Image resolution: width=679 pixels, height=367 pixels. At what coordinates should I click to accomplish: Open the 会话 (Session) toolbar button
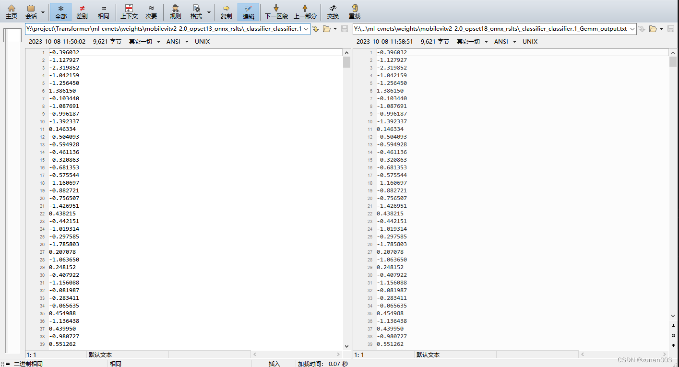pyautogui.click(x=31, y=12)
